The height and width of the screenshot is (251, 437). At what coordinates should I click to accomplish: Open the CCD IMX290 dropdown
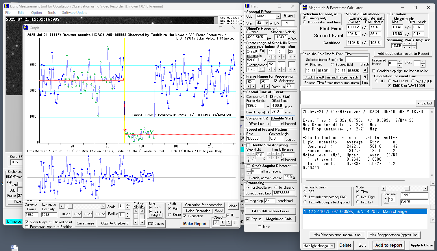point(278,16)
